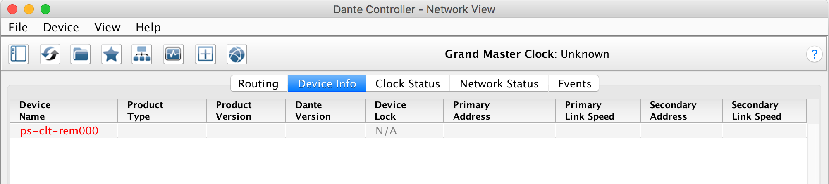Viewport: 829px width, 184px height.
Task: Select the ps-clt-rem000 device row
Action: coord(408,131)
